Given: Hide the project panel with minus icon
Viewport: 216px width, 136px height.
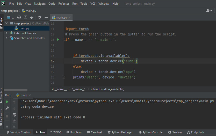Looking at the screenshot, I should [46, 17].
